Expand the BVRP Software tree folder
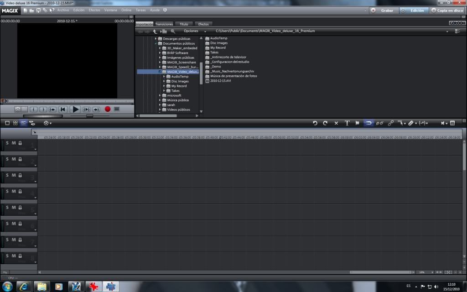Viewport: 467px width, 292px height. tap(160, 53)
